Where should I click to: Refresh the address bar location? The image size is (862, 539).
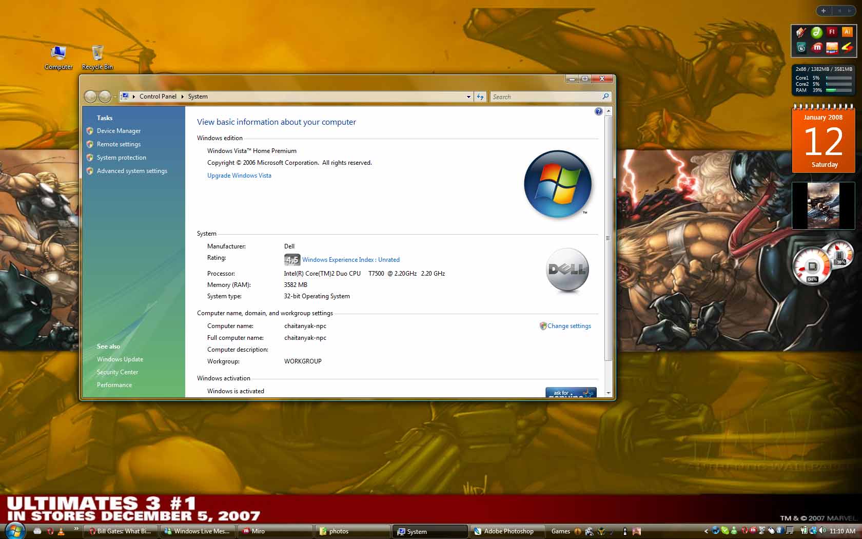480,97
